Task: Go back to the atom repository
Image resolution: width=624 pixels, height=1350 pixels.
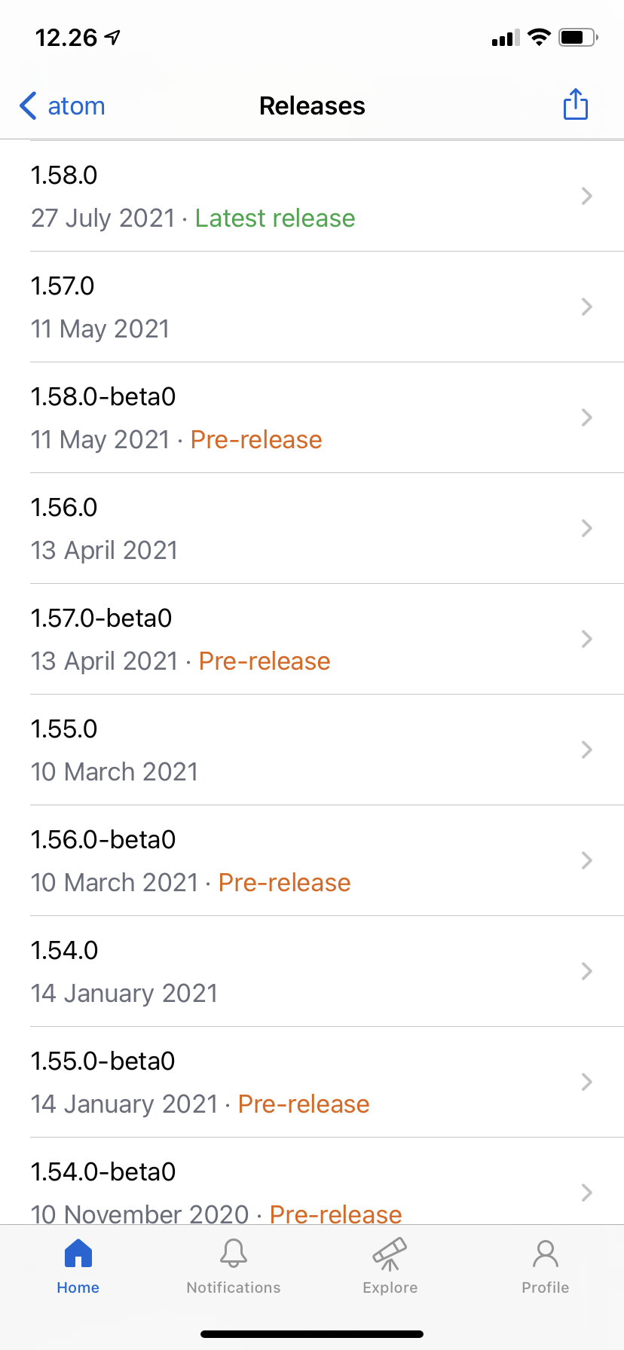Action: (76, 106)
